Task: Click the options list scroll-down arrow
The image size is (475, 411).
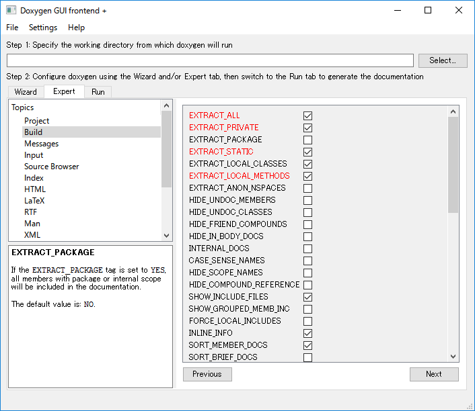Action: 453,356
